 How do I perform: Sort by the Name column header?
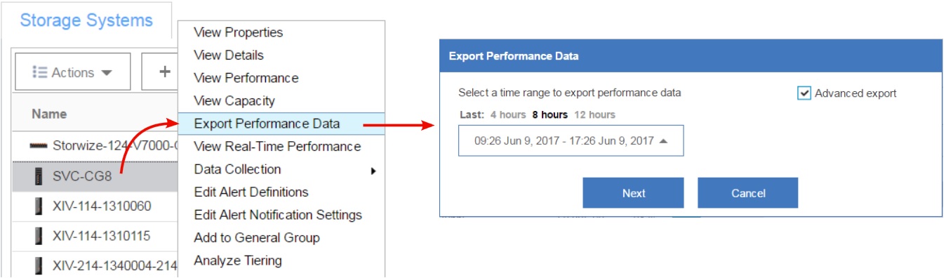click(49, 114)
